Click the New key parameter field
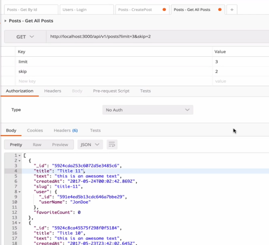 point(114,81)
